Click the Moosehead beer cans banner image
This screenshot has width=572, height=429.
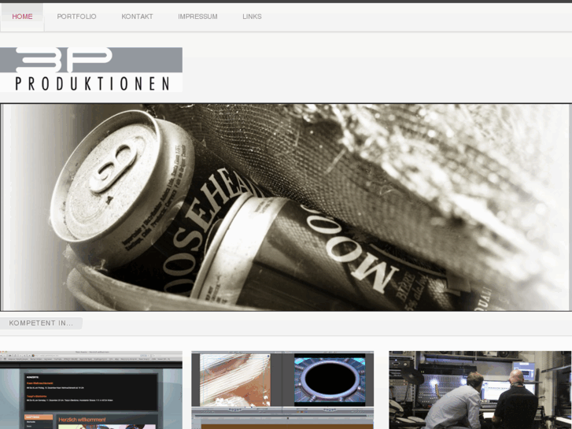(286, 207)
